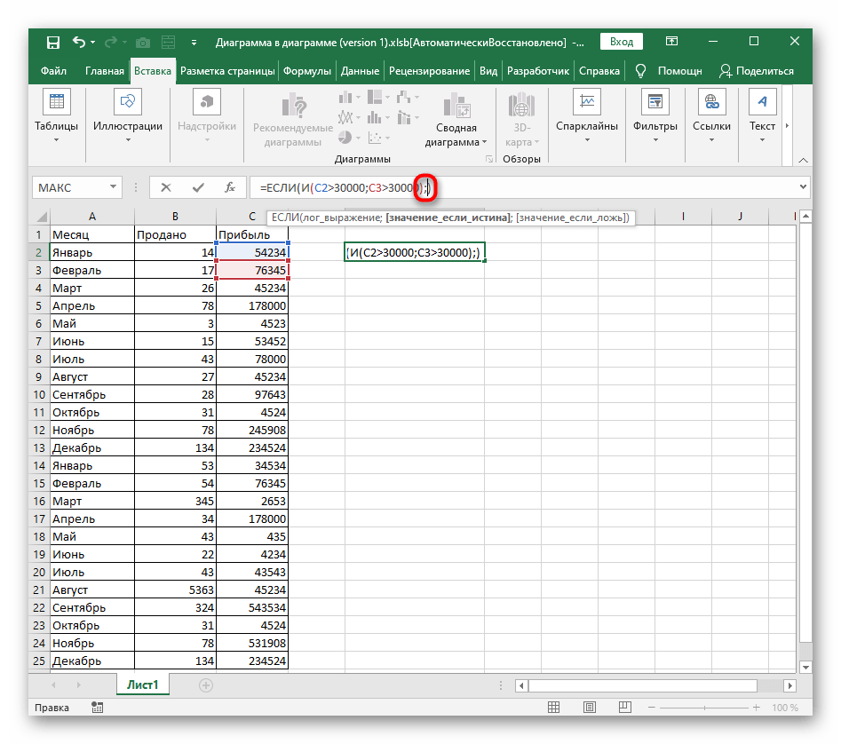The width and height of the screenshot is (841, 744).
Task: Click the Поделиться share button
Action: click(x=757, y=71)
